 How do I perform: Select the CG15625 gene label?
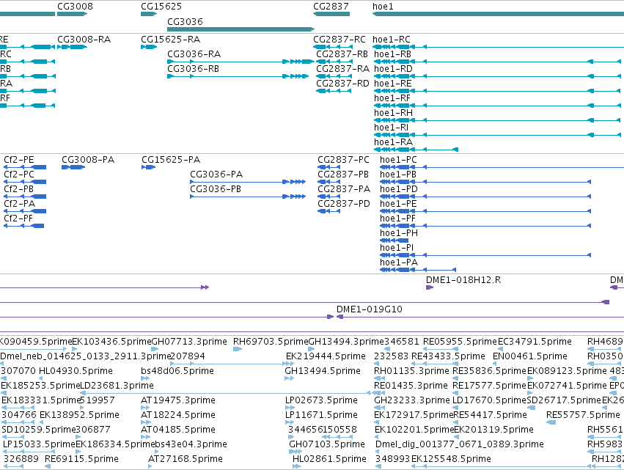pos(161,7)
